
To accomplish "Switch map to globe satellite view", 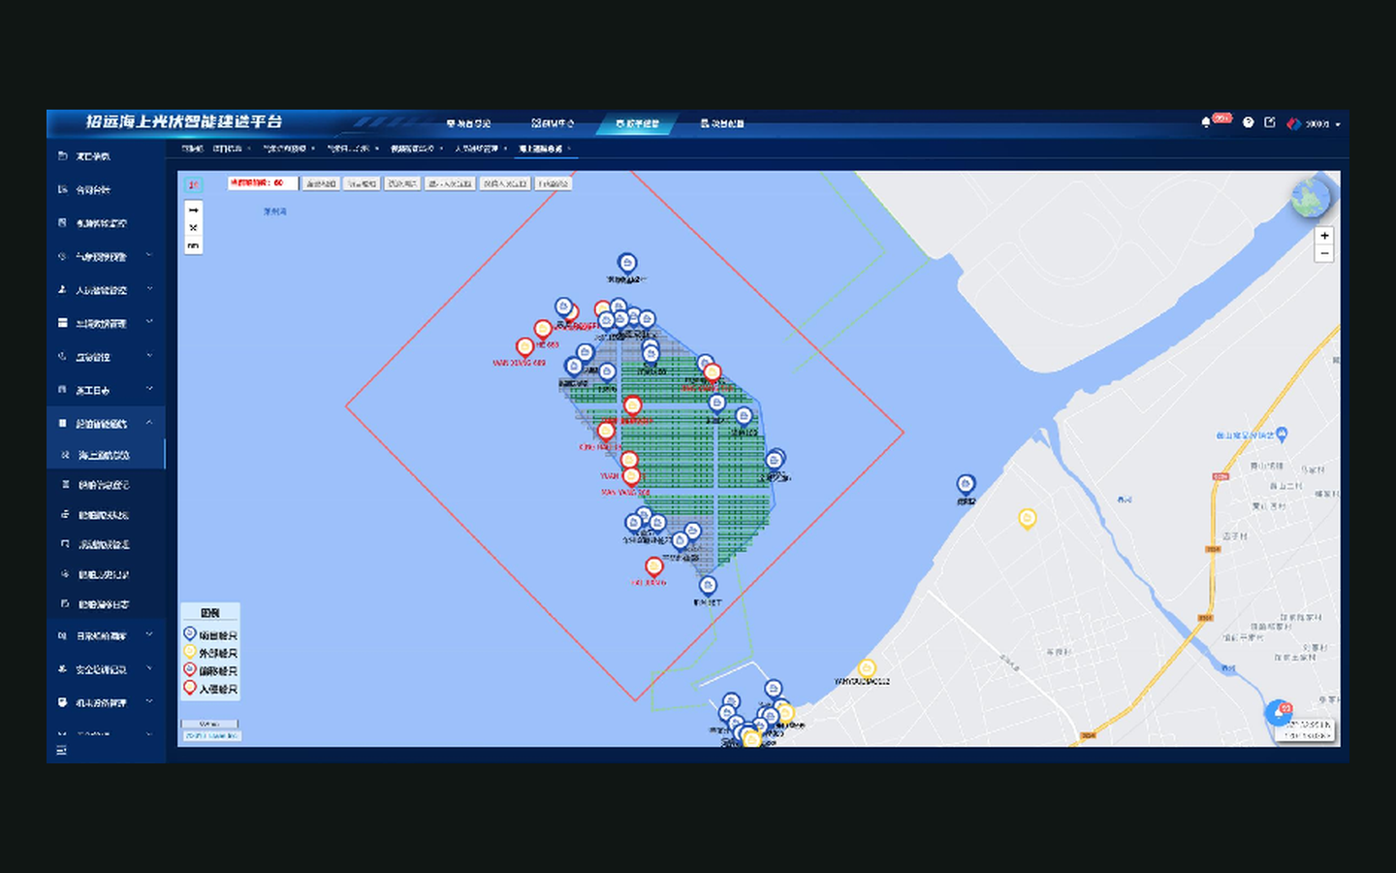I will point(1311,199).
